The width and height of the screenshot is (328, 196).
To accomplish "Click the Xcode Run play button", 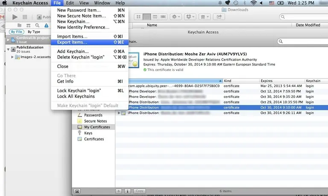I will point(15,17).
